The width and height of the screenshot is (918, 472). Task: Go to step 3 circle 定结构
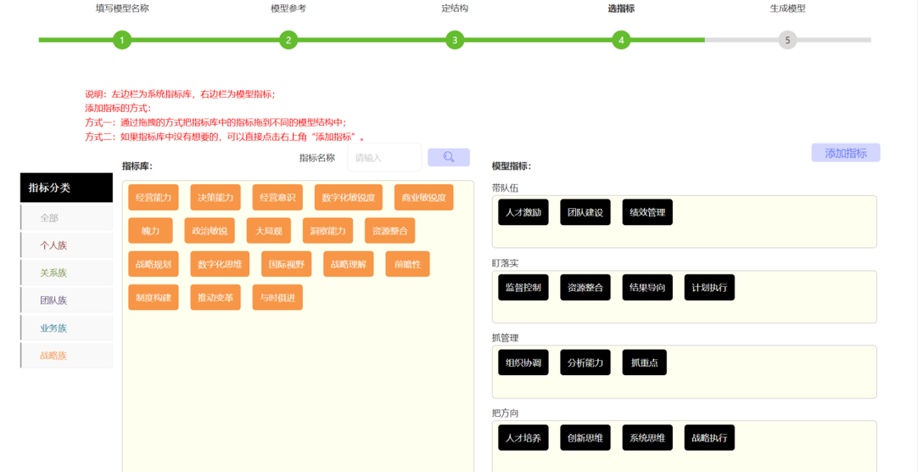[x=455, y=41]
